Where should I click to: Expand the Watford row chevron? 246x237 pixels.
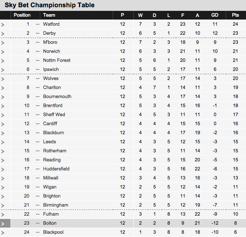click(3, 25)
